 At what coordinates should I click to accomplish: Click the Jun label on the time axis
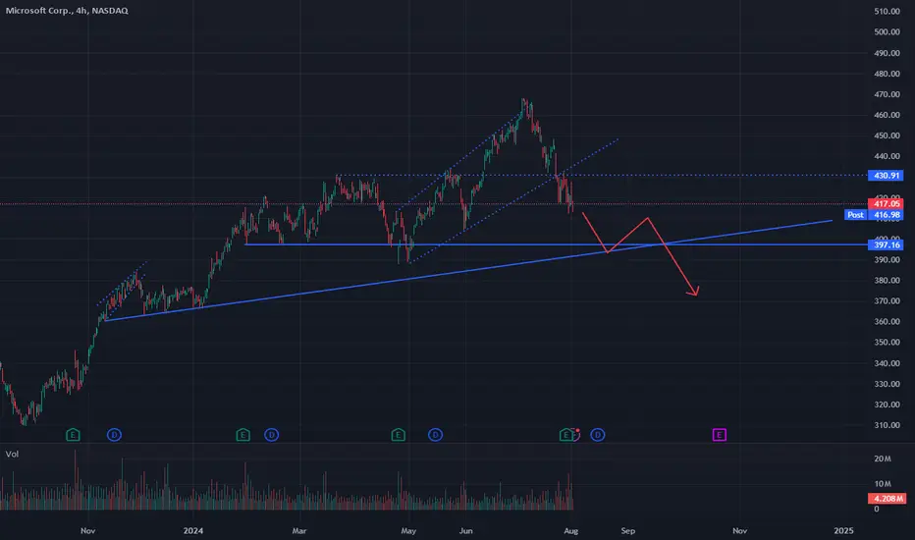pyautogui.click(x=465, y=530)
